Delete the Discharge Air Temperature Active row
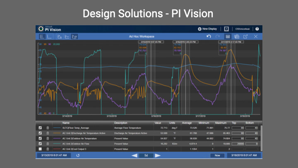 (48, 133)
